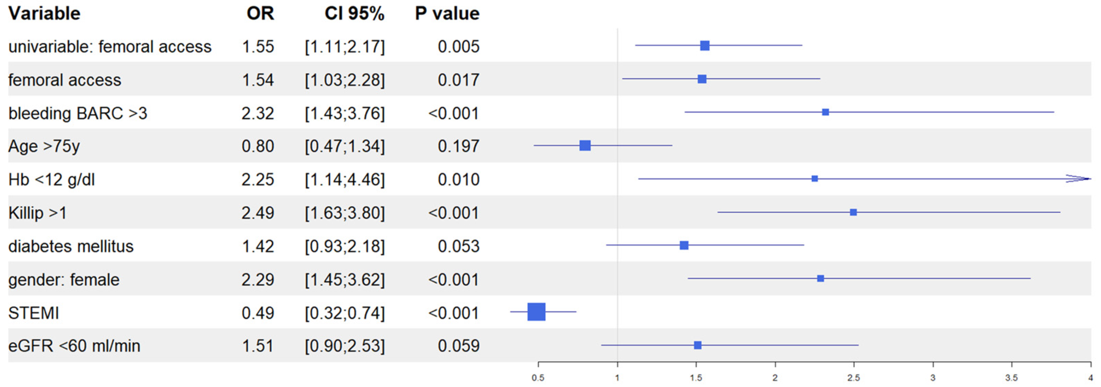Screen dimensions: 1101x387
Task: Click the P value 0.197
Action: tap(458, 146)
